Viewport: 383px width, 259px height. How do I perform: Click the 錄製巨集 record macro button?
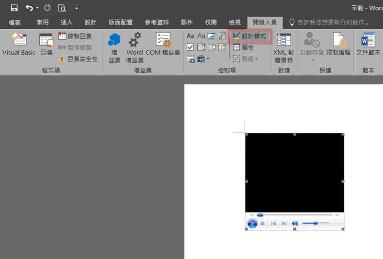[x=75, y=36]
